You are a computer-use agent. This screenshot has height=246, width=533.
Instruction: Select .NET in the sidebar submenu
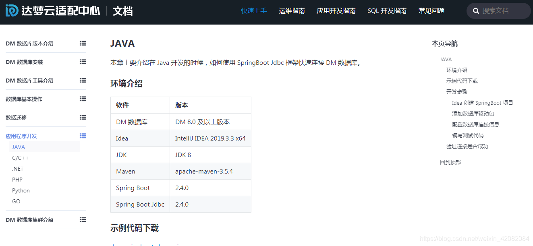18,169
